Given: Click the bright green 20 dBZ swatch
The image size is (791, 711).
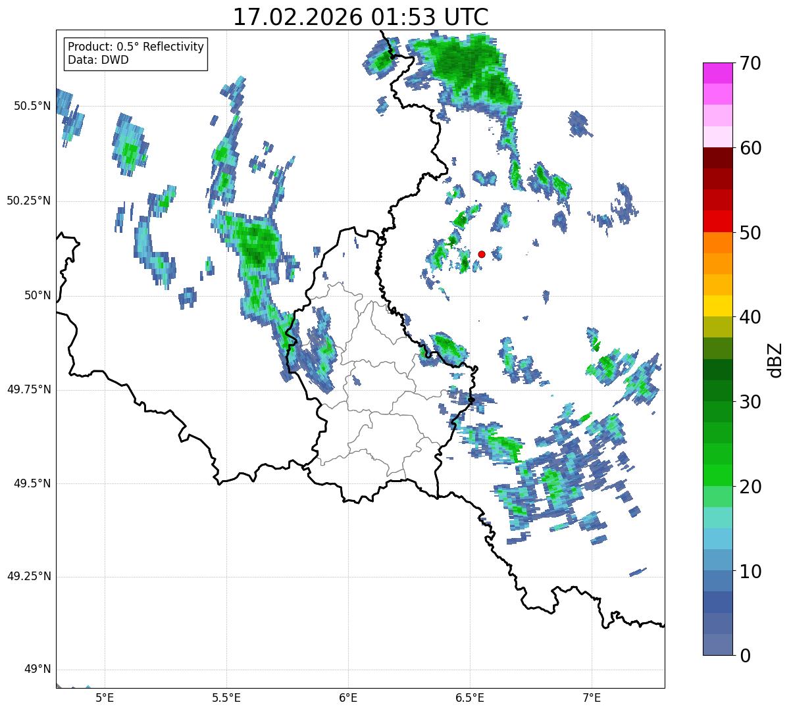Looking at the screenshot, I should [x=717, y=475].
